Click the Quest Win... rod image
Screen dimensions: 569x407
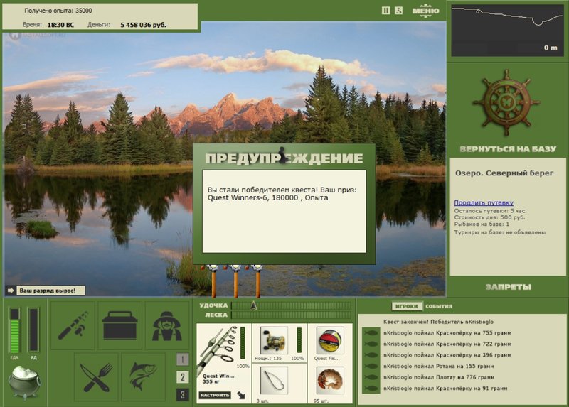click(217, 349)
